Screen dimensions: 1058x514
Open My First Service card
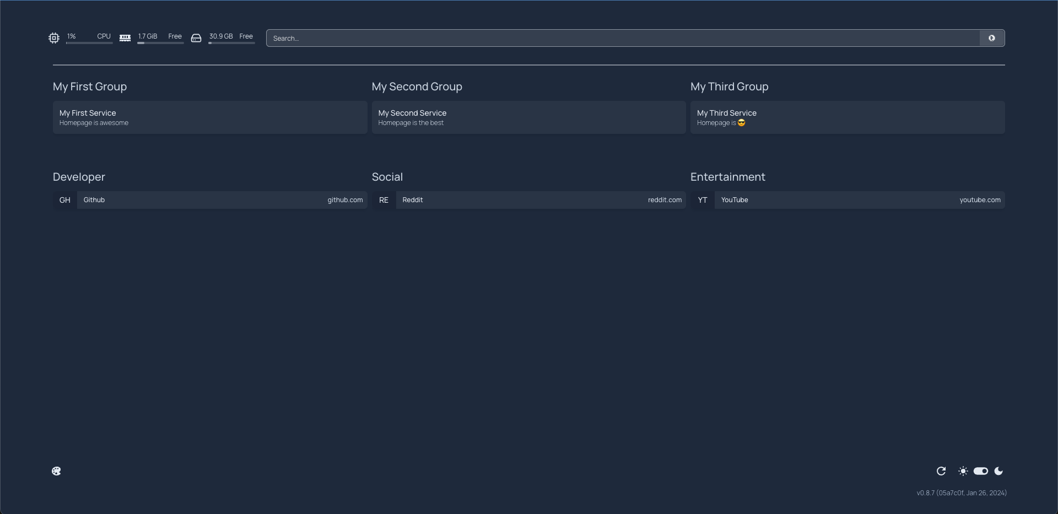point(209,117)
